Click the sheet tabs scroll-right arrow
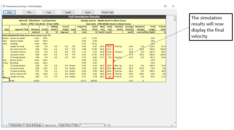 (x=7, y=125)
